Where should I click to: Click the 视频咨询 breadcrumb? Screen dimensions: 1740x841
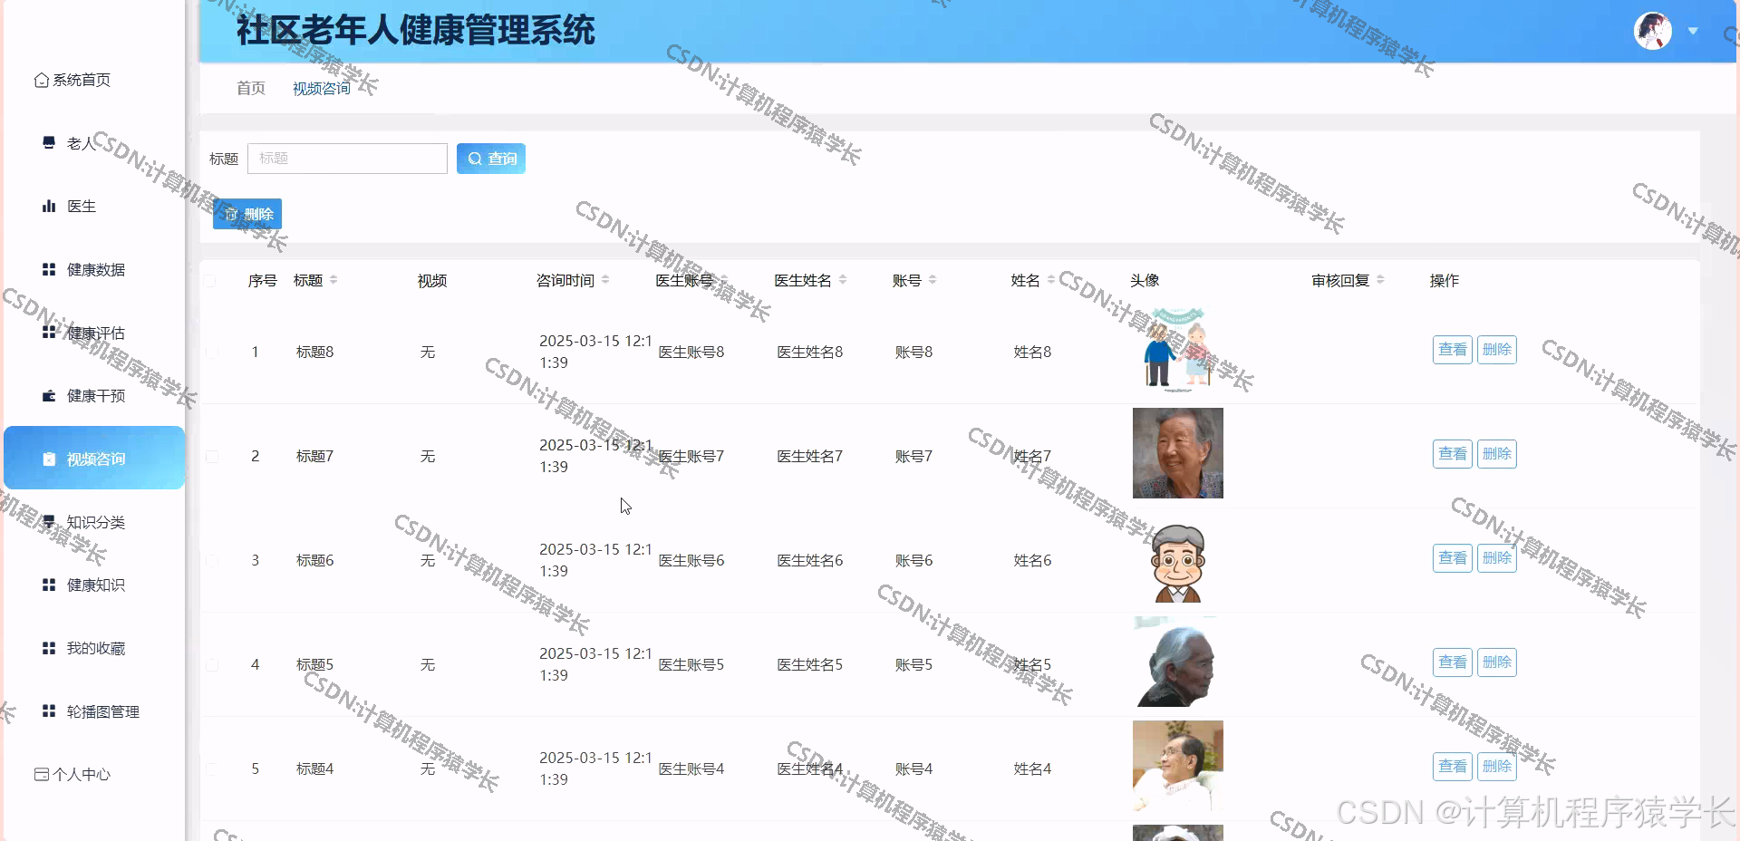321,88
